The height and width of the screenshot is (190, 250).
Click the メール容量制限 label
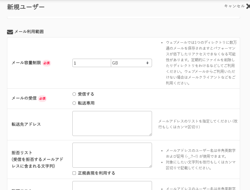click(26, 63)
